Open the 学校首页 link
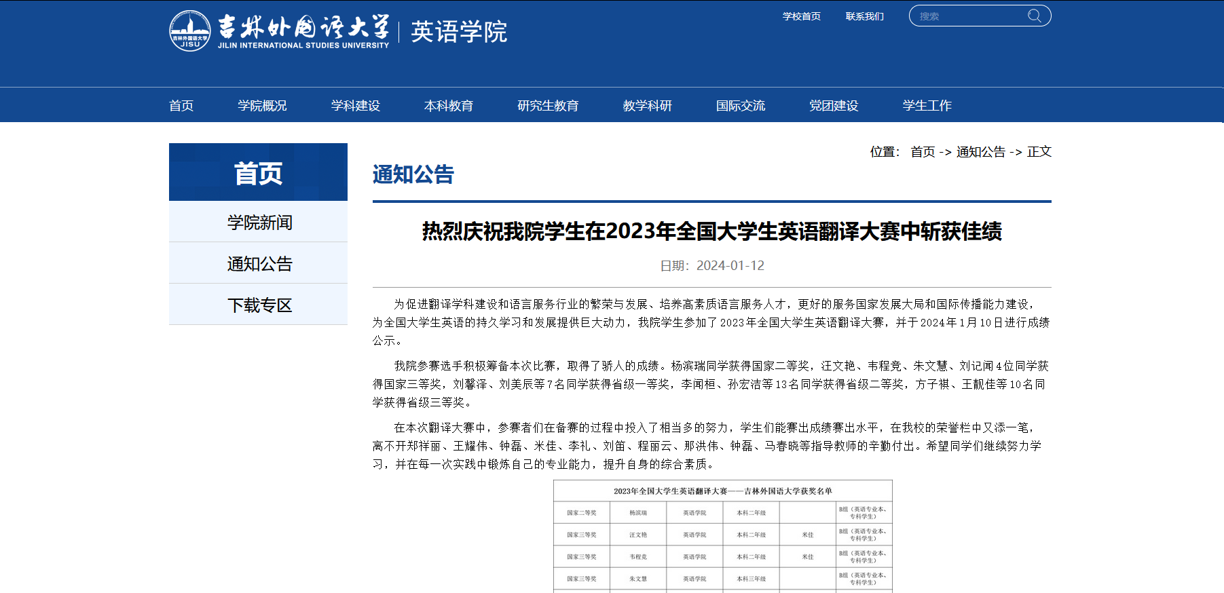Viewport: 1224px width, 593px height. point(801,16)
